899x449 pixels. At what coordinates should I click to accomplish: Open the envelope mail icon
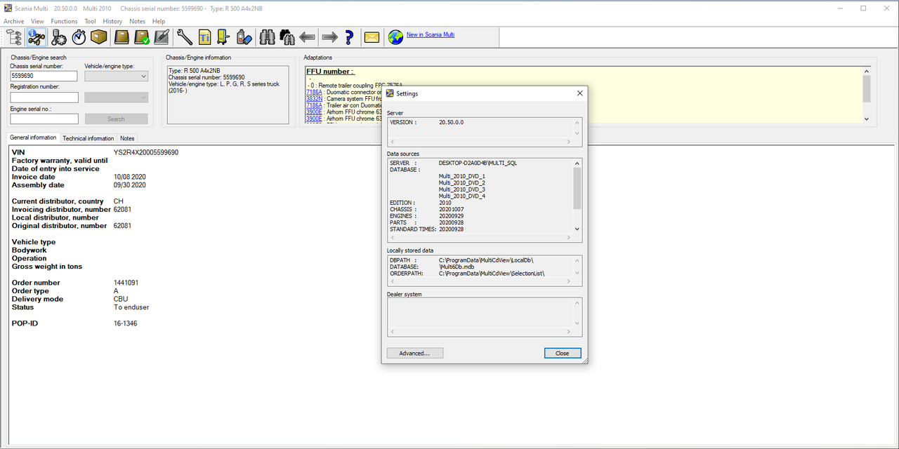(372, 37)
